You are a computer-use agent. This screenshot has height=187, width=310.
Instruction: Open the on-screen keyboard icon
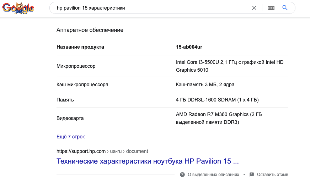[x=271, y=8]
